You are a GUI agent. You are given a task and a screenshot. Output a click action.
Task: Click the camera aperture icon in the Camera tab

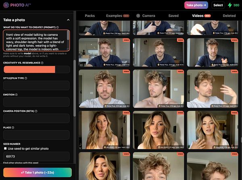pos(138,16)
